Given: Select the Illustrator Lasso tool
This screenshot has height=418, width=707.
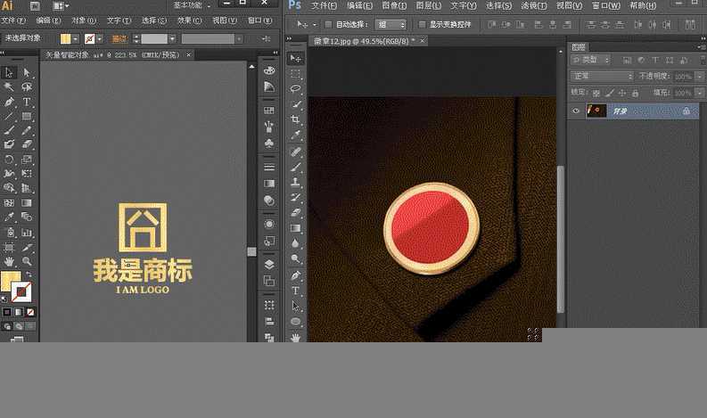Looking at the screenshot, I should click(x=27, y=86).
